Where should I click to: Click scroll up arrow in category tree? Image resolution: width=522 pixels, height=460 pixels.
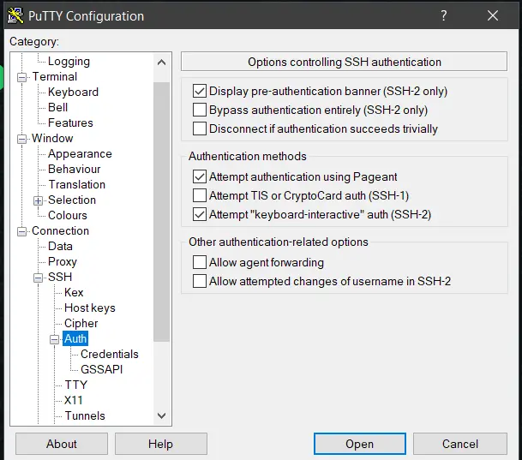click(x=161, y=62)
